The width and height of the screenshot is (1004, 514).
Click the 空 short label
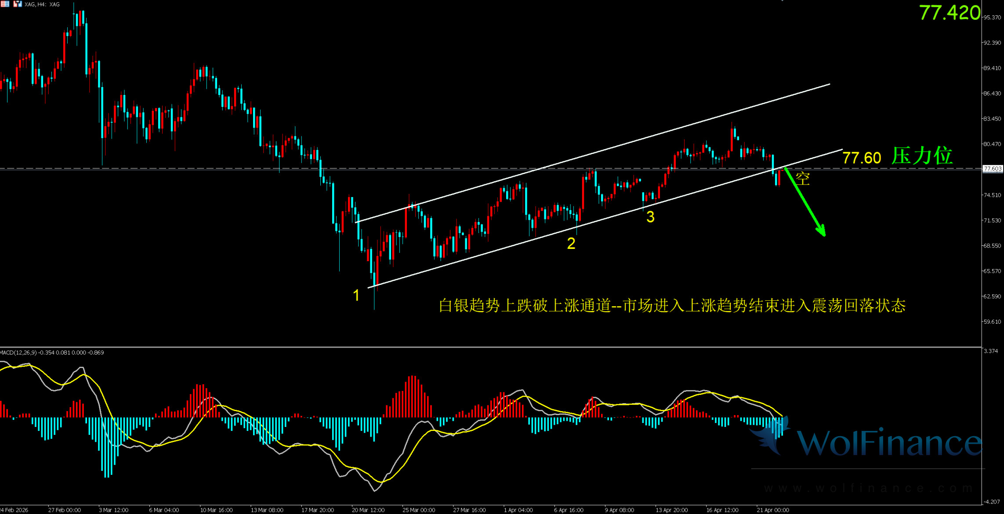(802, 179)
